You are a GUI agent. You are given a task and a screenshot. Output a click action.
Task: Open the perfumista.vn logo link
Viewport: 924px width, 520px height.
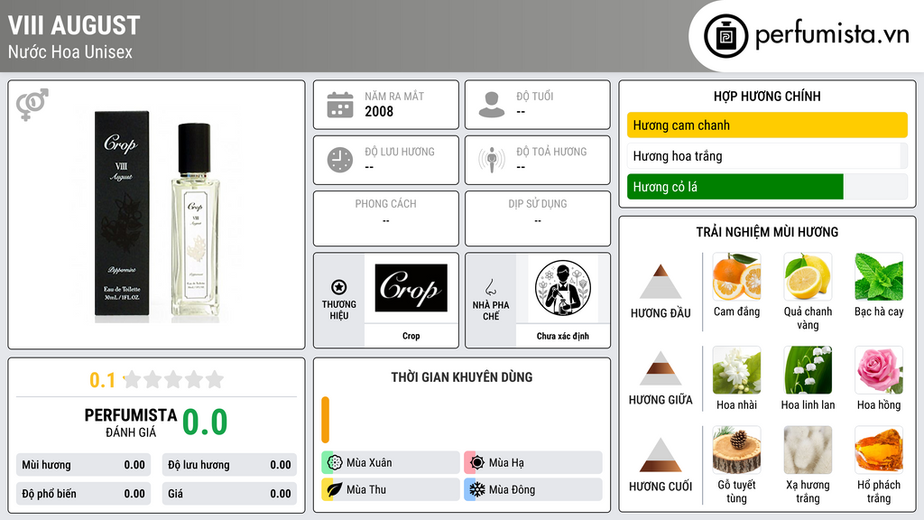click(808, 35)
